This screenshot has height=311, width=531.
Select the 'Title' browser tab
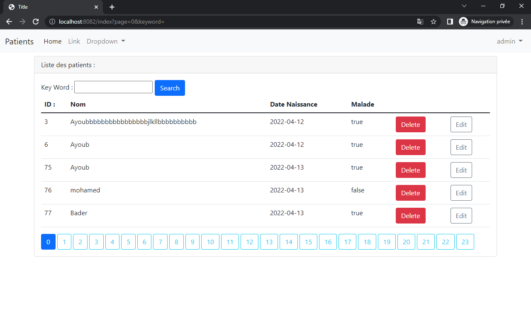[x=53, y=7]
